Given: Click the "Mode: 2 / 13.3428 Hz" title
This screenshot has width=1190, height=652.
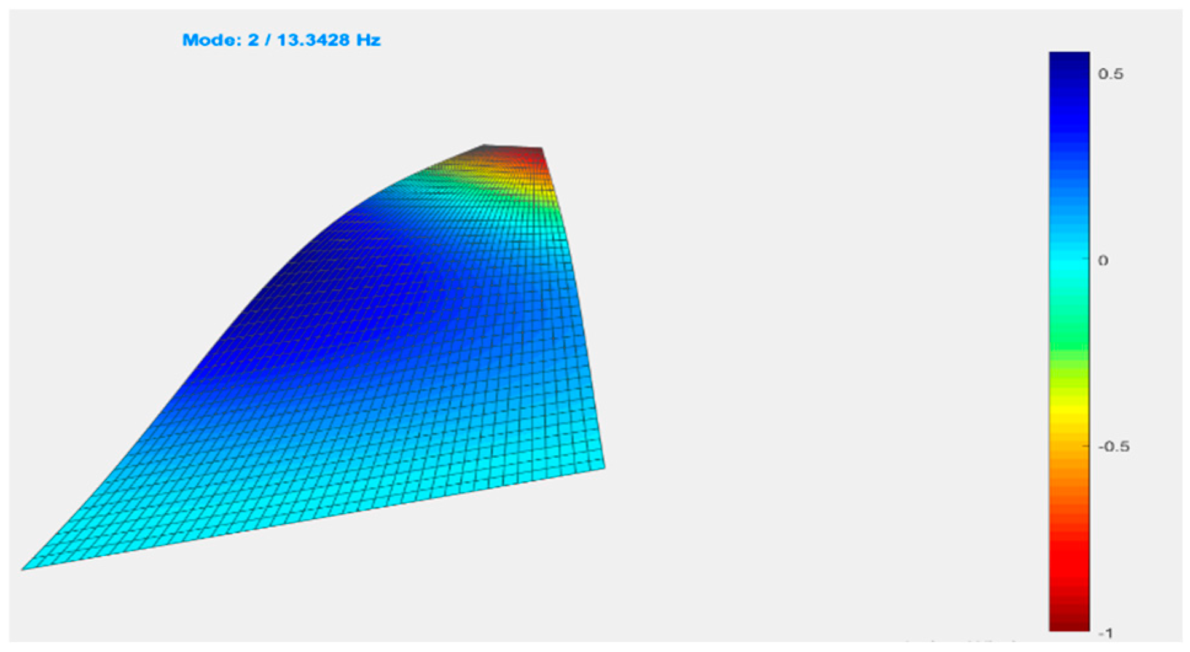Looking at the screenshot, I should click(x=281, y=41).
